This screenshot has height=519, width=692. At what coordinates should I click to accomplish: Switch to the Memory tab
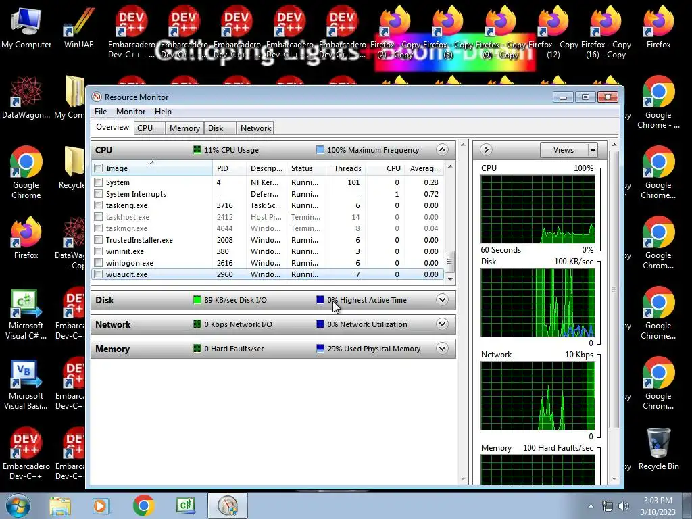[184, 128]
